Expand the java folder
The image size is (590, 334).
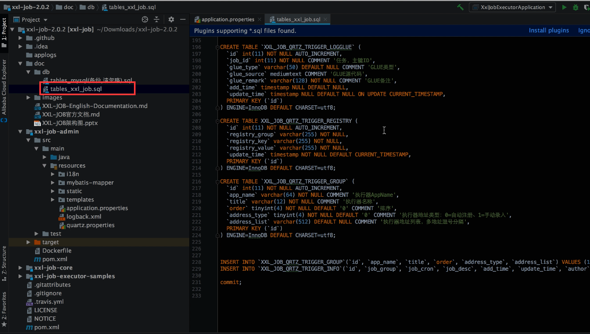(x=45, y=157)
